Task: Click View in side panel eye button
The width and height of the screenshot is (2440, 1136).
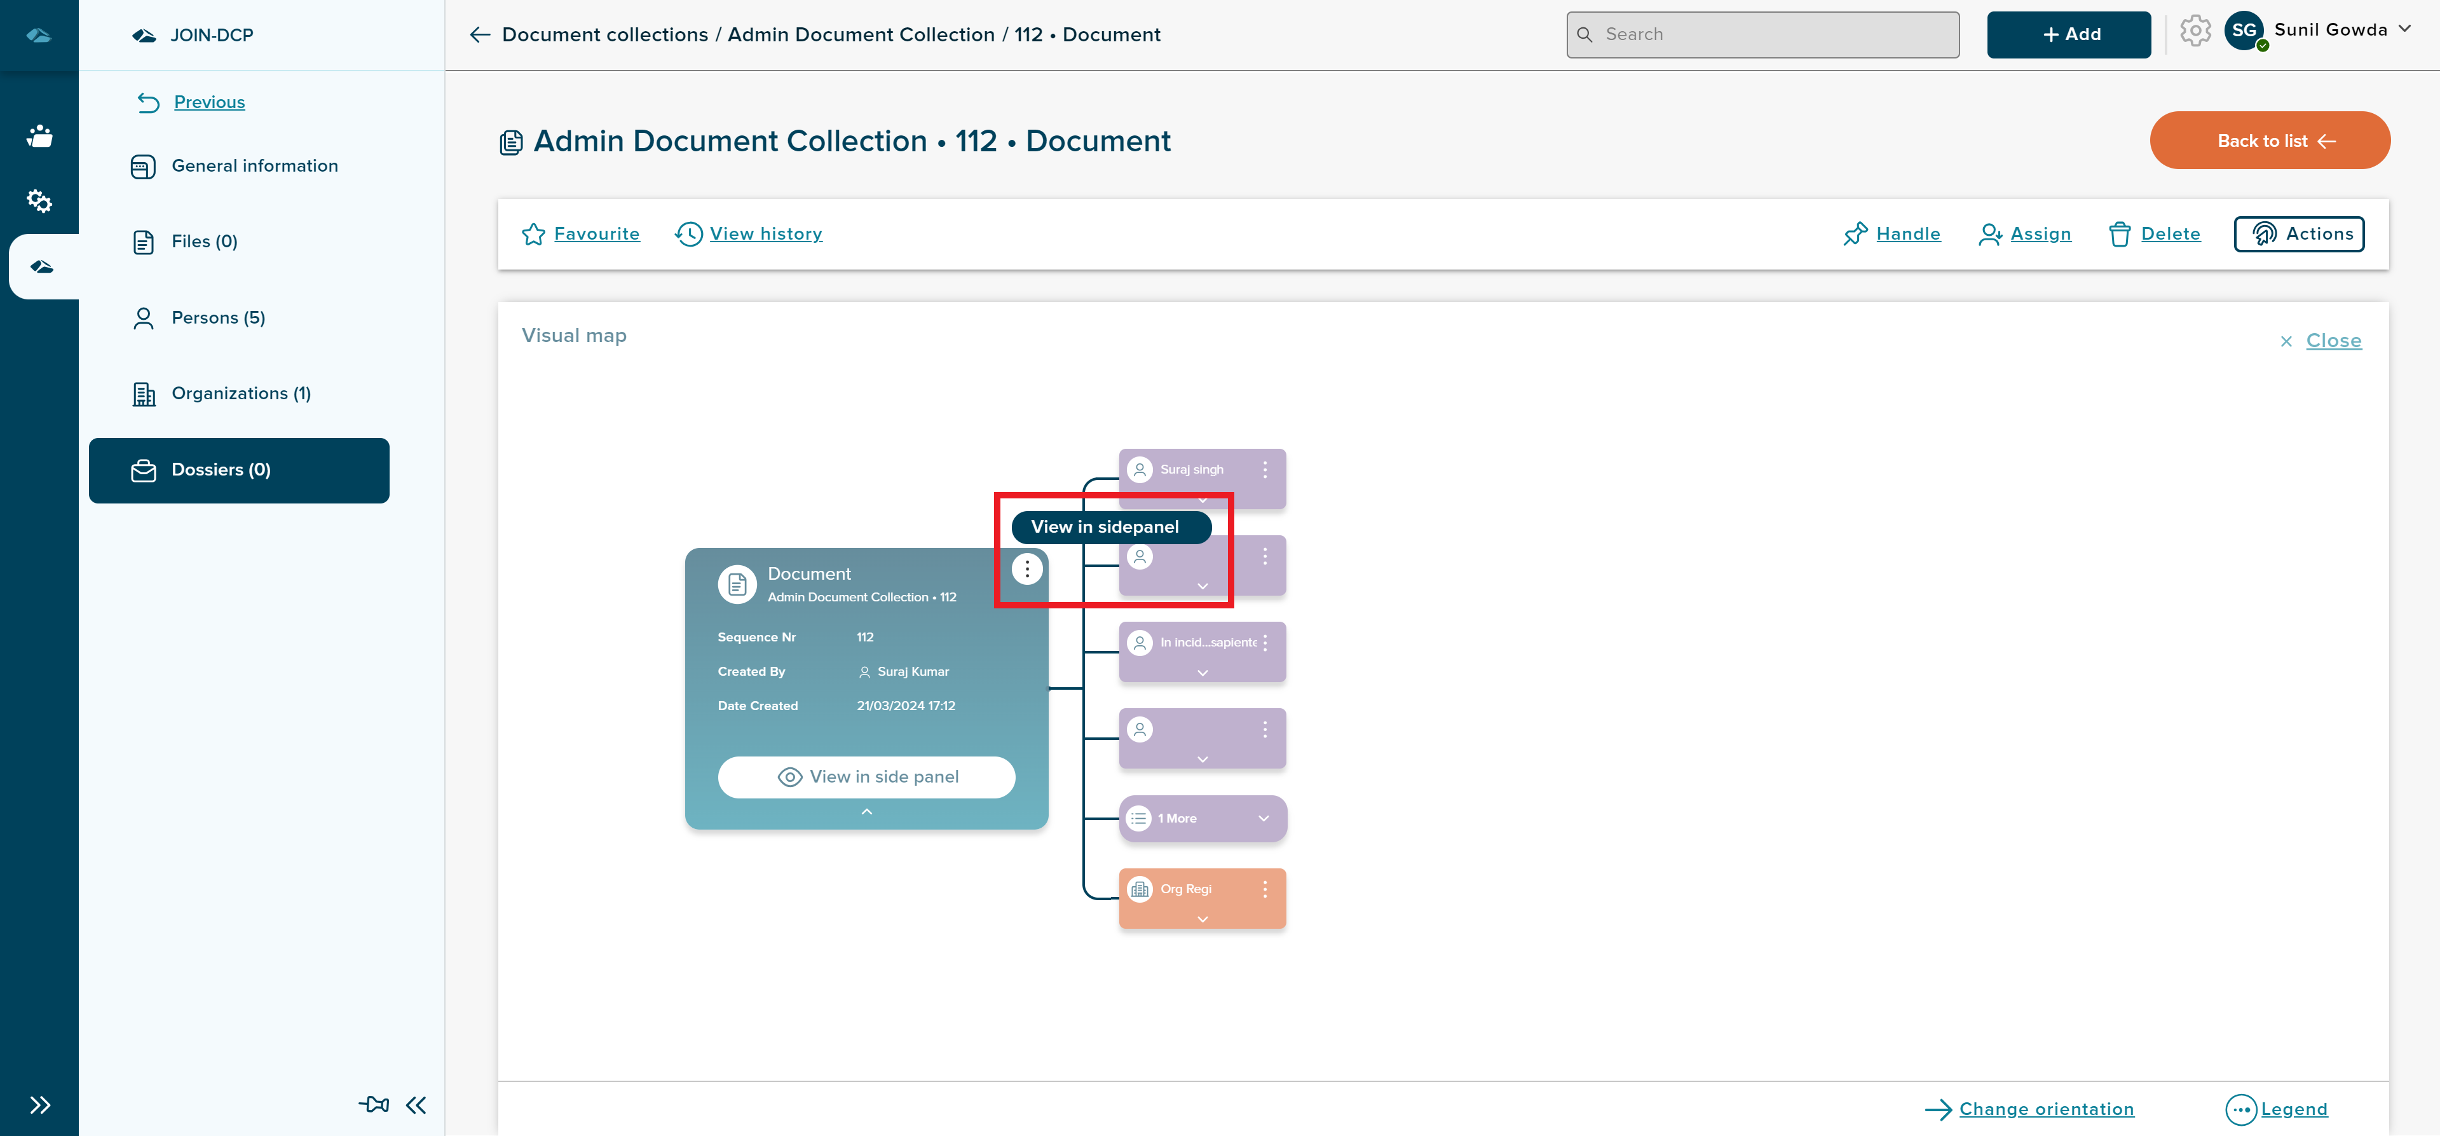Action: tap(866, 777)
